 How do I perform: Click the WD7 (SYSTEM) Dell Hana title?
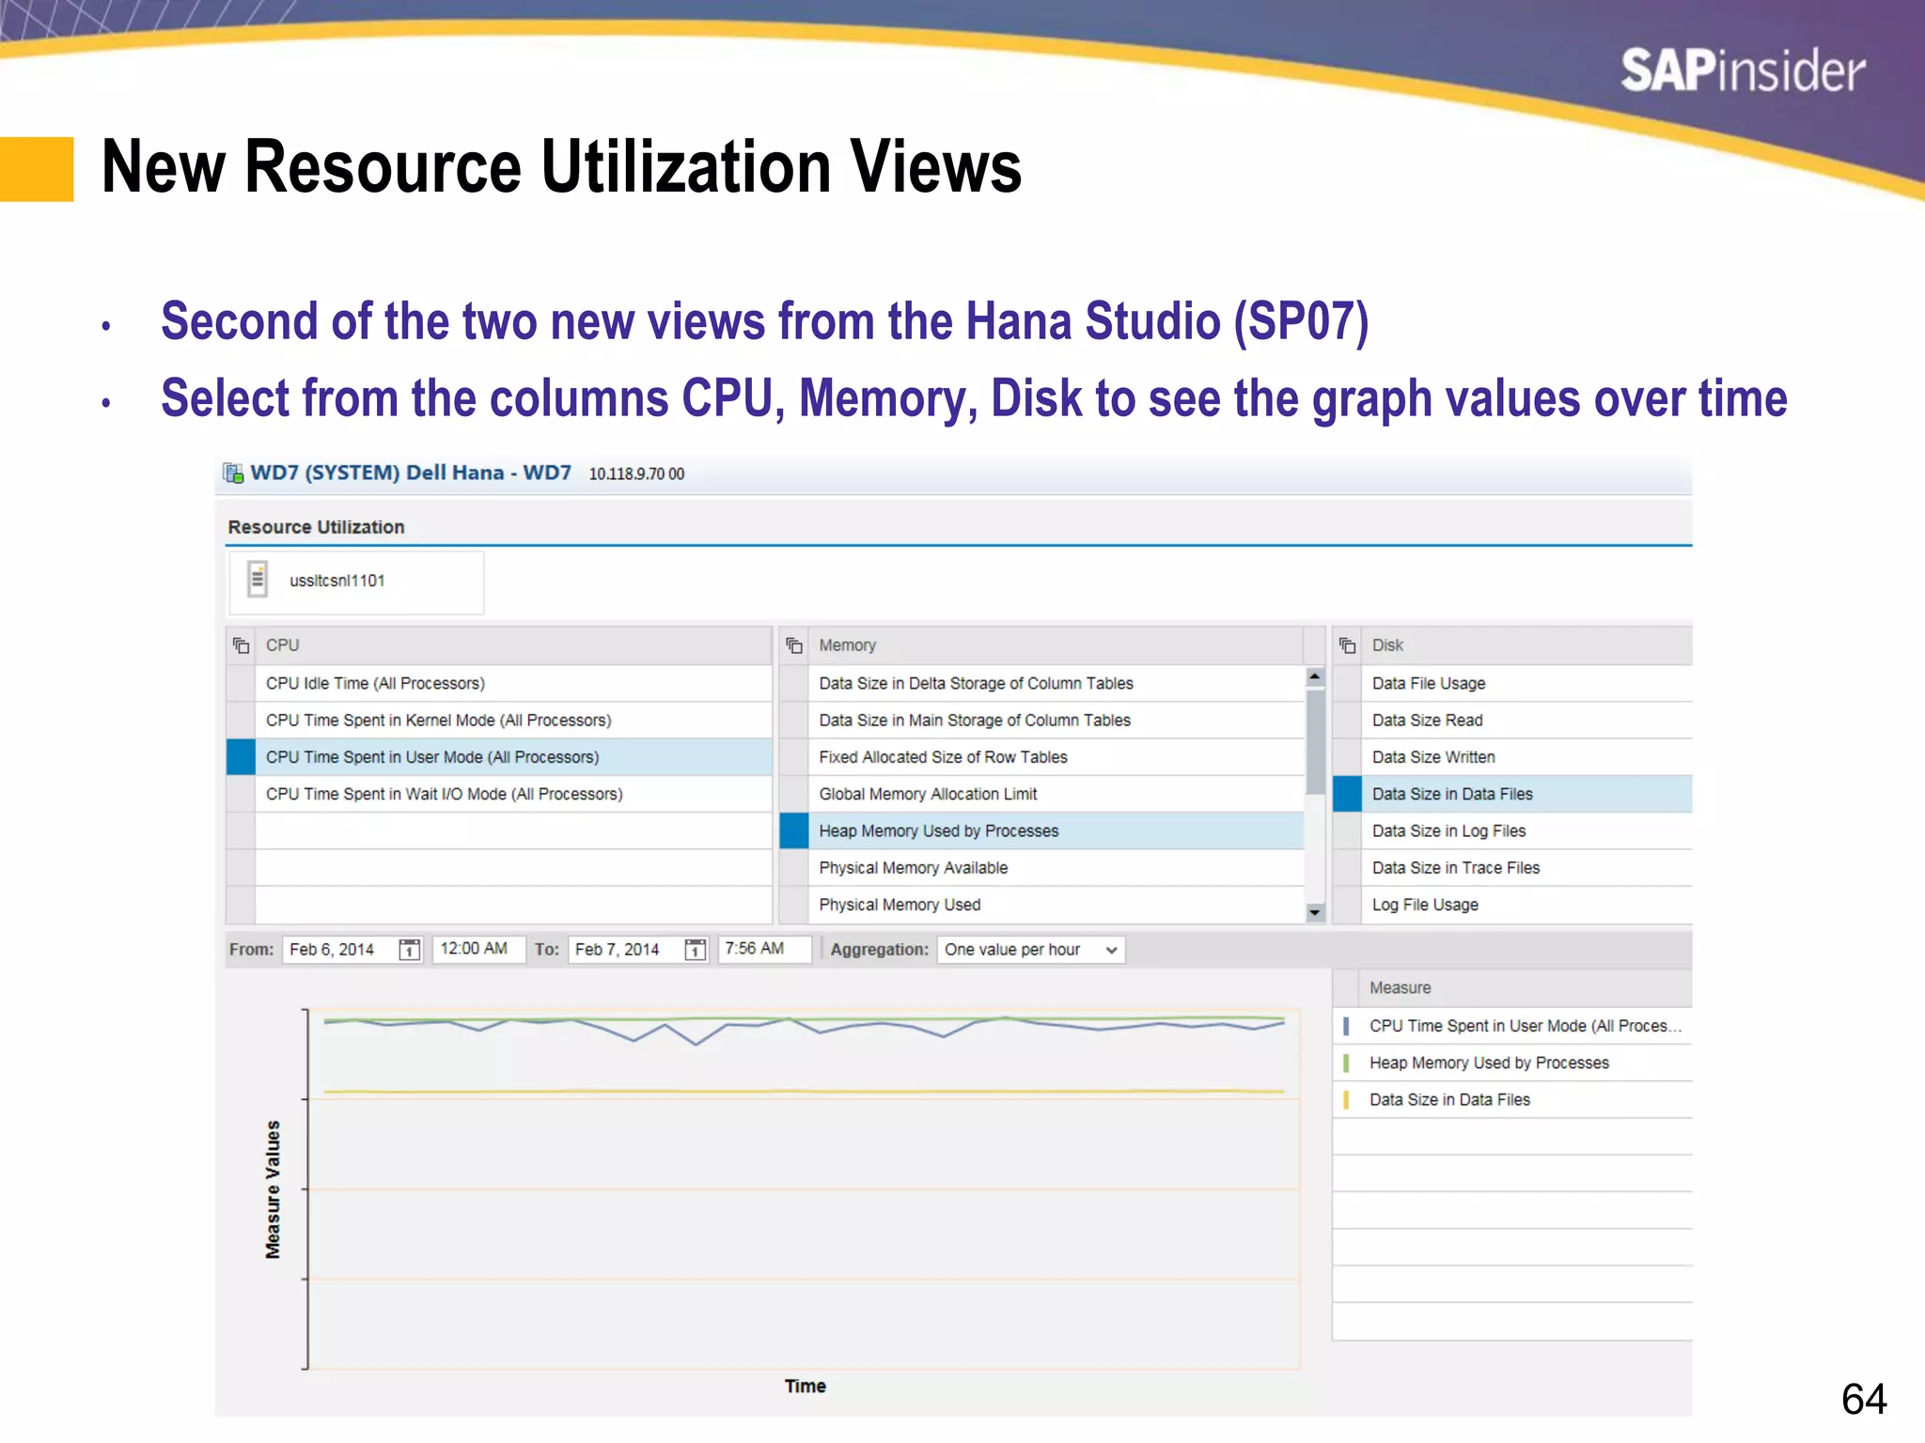[x=411, y=473]
